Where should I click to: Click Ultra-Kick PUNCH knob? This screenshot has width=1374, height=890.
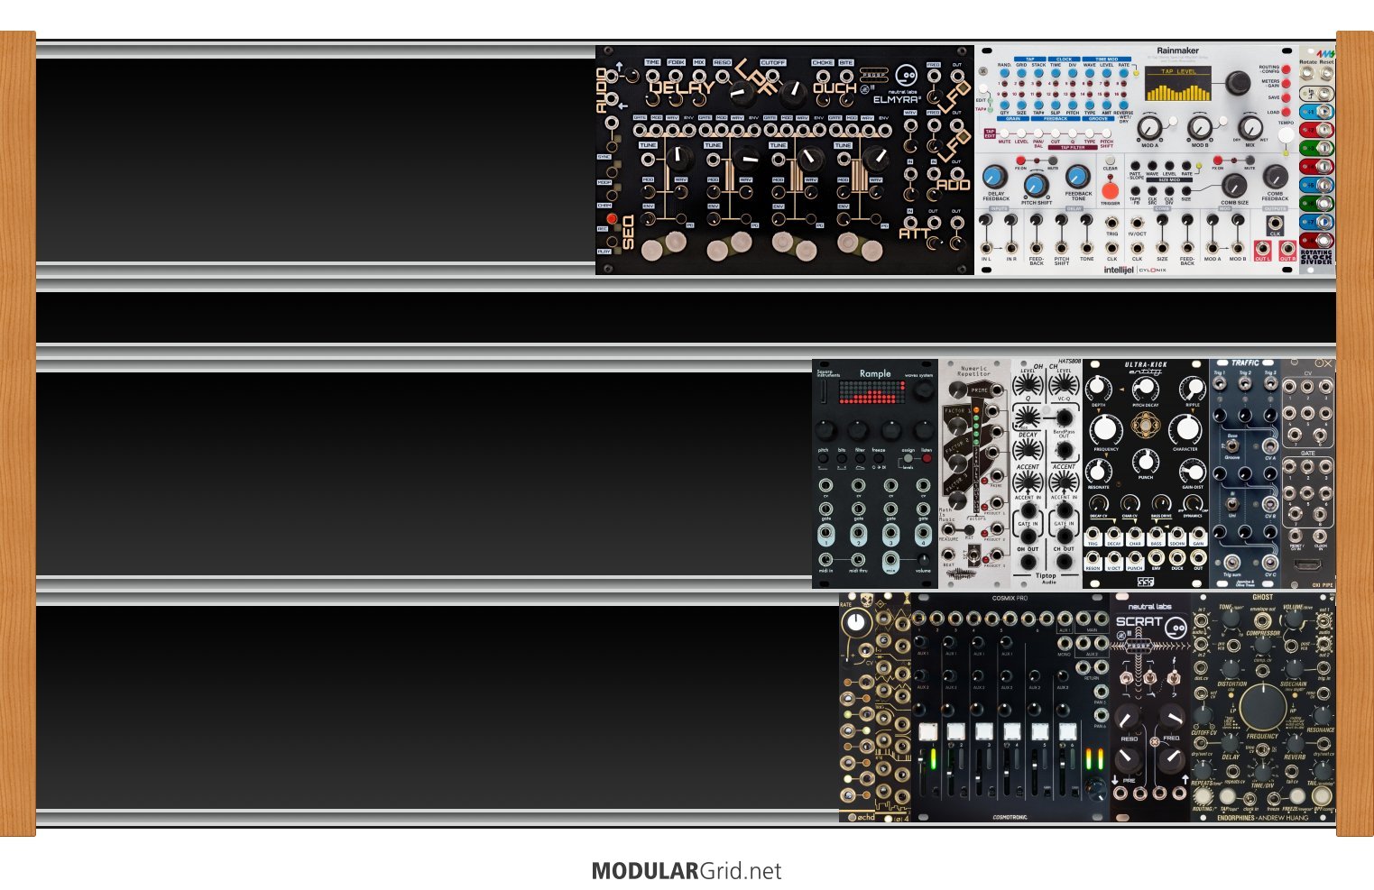pos(1145,460)
